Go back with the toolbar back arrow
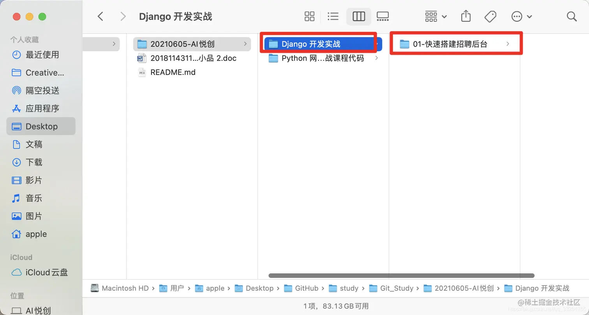Screen dimensions: 589x315 101,16
